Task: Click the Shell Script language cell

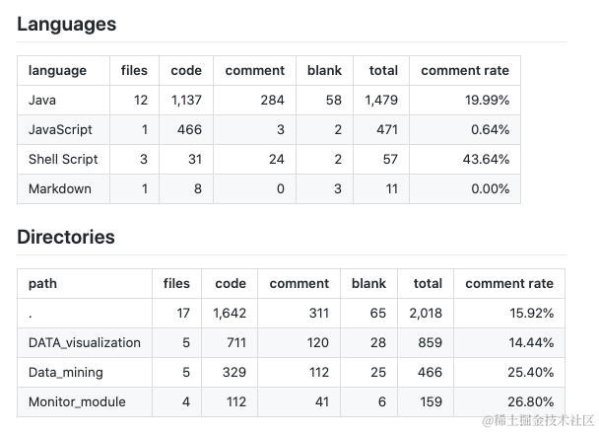Action: pos(62,159)
